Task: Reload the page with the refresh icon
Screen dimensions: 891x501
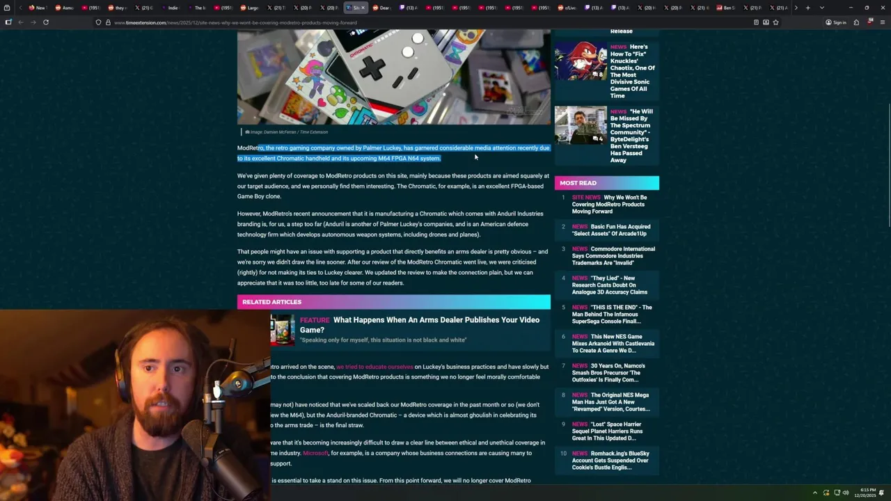Action: click(x=46, y=22)
